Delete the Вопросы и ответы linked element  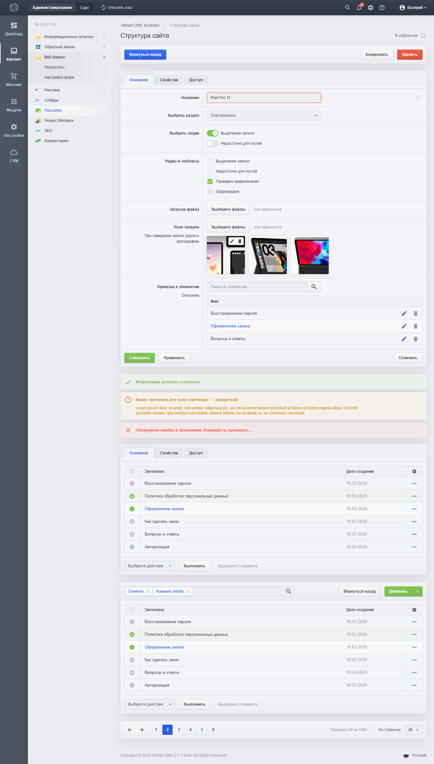(x=415, y=339)
